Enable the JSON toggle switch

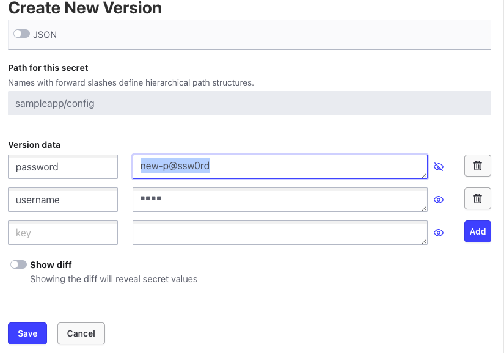click(x=21, y=34)
